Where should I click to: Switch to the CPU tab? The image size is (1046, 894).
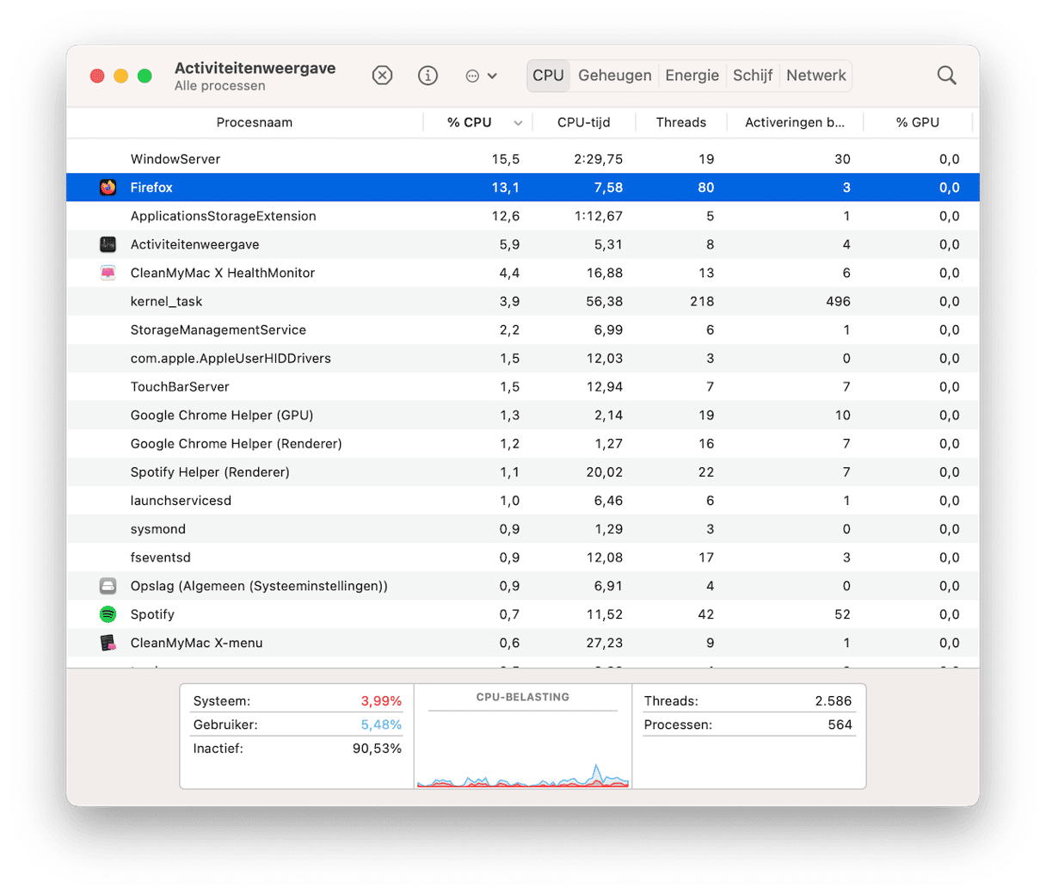(x=548, y=76)
